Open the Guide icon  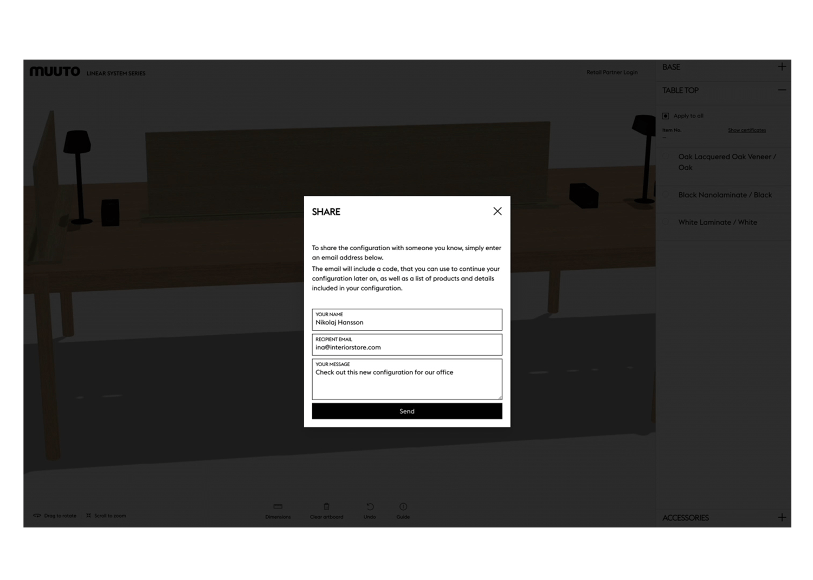[403, 506]
